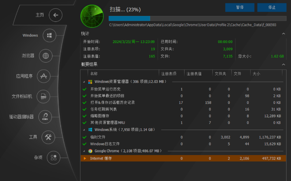Viewport: 291px width, 181px height.
Task: Click the back arrow home icon
Action: tap(56, 15)
